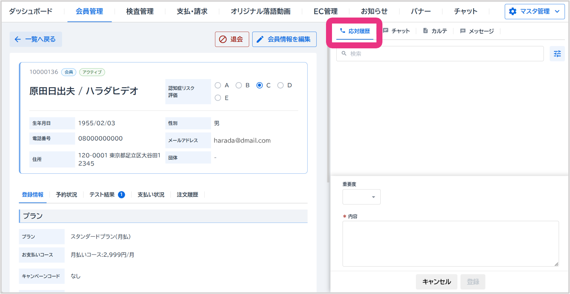The width and height of the screenshot is (570, 294).
Task: Click into the 内容 text area
Action: pos(450,244)
